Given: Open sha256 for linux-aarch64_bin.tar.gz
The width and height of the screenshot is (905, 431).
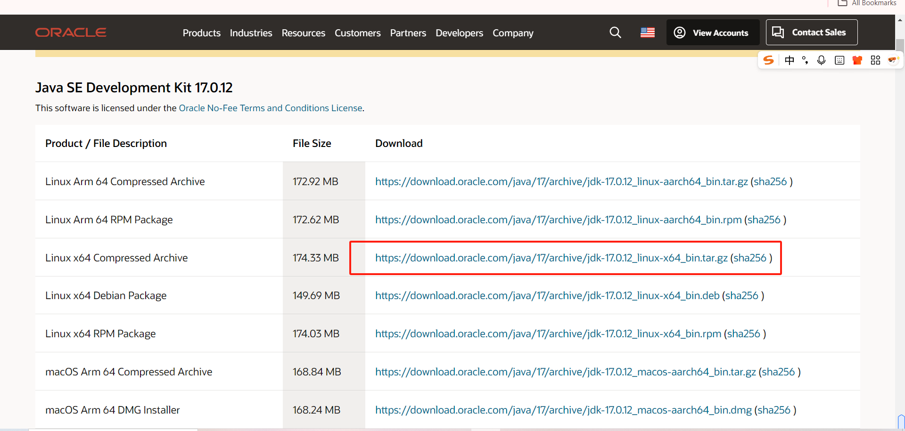Looking at the screenshot, I should click(770, 181).
